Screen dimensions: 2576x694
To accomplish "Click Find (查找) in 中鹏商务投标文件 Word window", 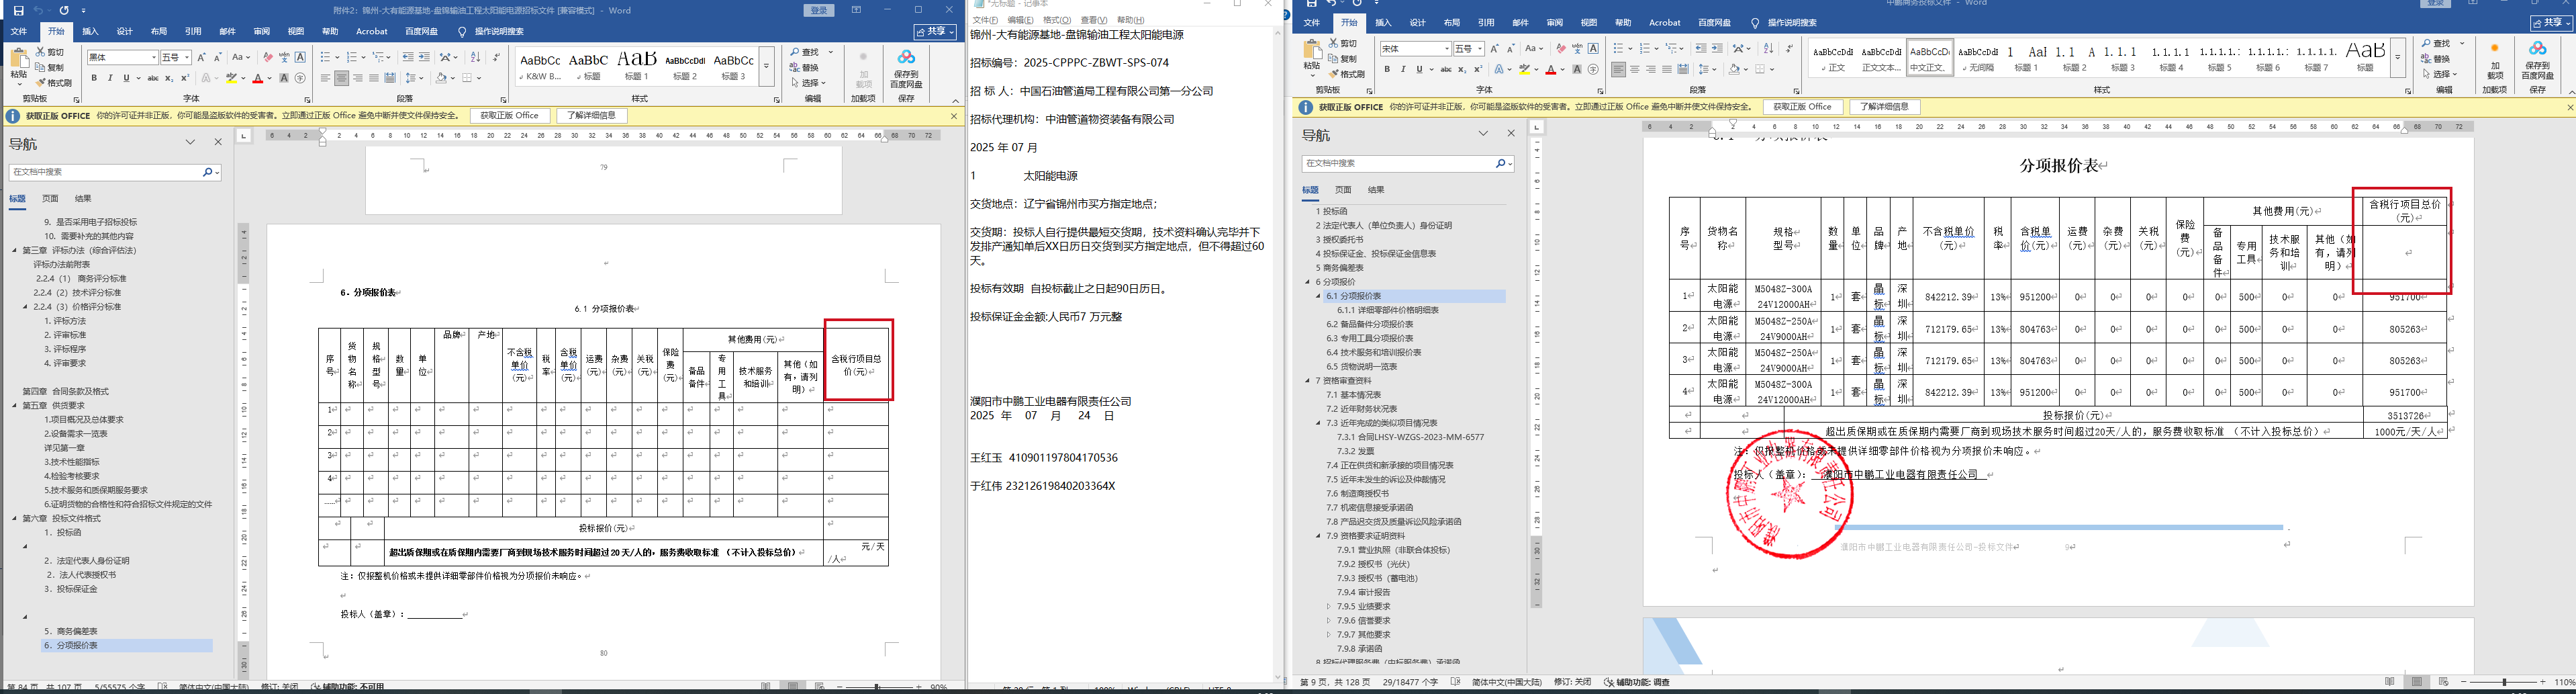I will [x=2437, y=44].
